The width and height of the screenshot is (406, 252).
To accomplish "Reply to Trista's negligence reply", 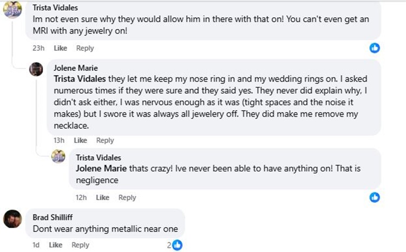I will click(127, 197).
